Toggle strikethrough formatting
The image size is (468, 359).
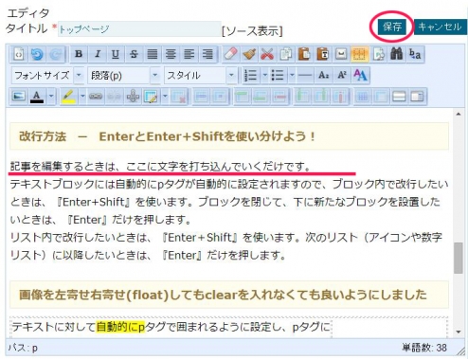pos(134,54)
